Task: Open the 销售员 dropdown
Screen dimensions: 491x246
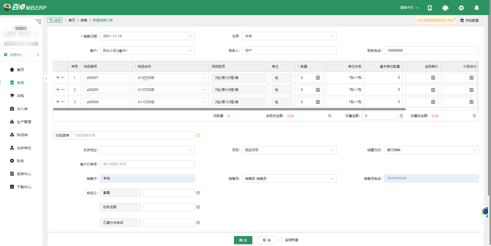Action: coord(289,179)
